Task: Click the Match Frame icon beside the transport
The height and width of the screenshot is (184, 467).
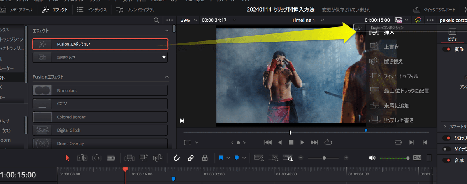Action: (x=398, y=142)
